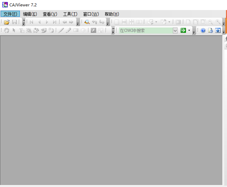Click the previous page triangle icon
The image size is (227, 187).
(x=39, y=22)
